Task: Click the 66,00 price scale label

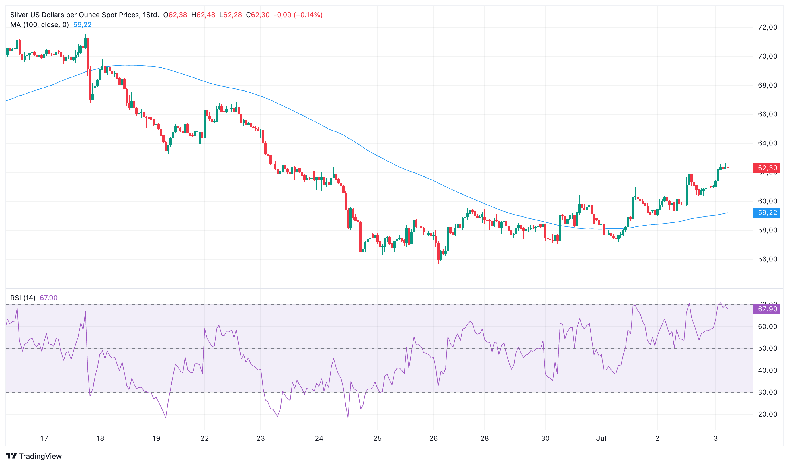Action: (767, 114)
